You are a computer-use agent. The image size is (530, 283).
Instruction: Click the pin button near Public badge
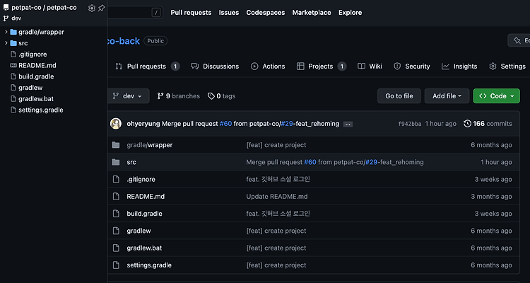point(519,40)
